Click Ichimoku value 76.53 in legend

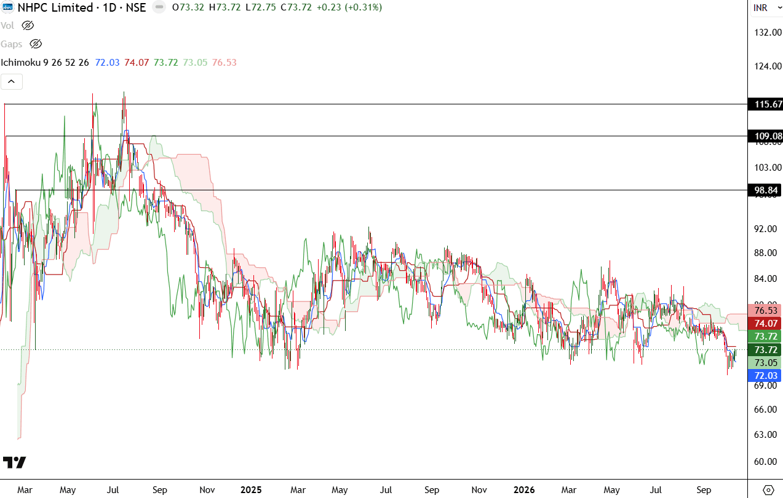pyautogui.click(x=225, y=62)
